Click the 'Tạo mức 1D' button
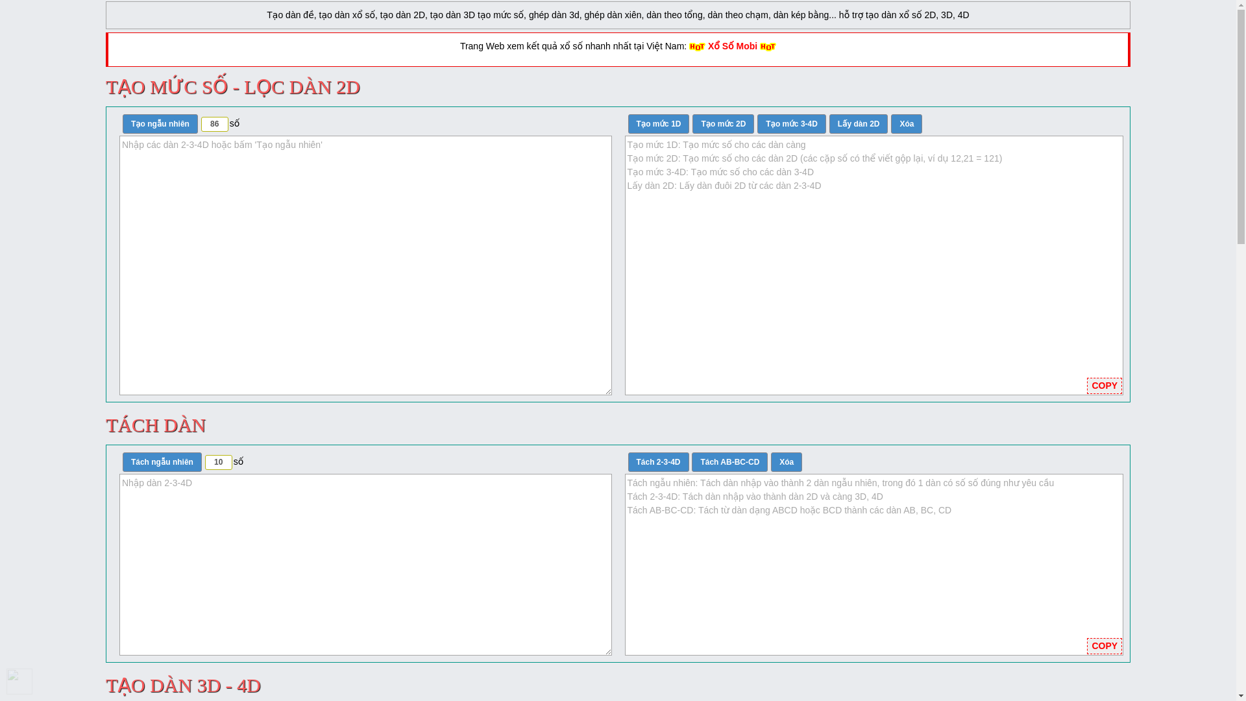1246x701 pixels. pyautogui.click(x=658, y=124)
